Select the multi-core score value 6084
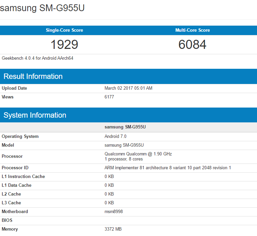 pyautogui.click(x=193, y=45)
